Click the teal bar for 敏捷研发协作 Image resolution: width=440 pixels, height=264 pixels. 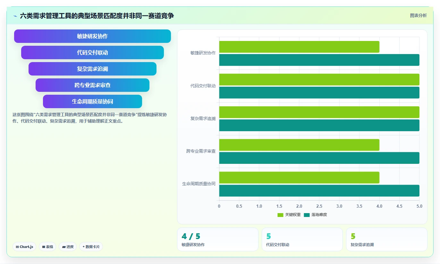point(319,60)
